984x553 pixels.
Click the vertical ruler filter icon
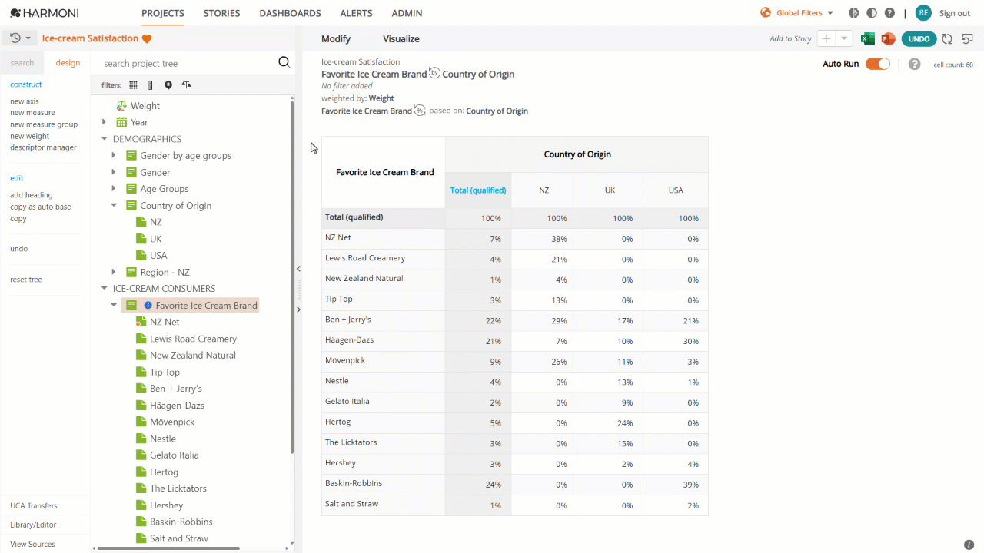click(151, 85)
